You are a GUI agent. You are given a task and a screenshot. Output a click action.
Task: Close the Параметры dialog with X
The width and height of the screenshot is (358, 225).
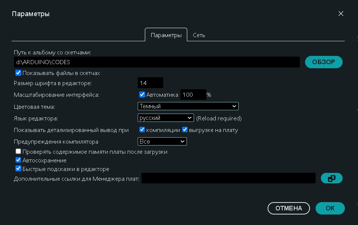coord(341,13)
